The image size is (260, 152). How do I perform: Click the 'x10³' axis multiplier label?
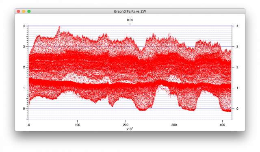[130, 129]
